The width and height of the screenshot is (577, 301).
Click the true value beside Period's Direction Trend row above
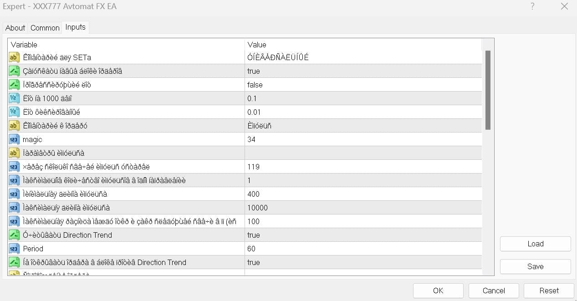pyautogui.click(x=254, y=235)
